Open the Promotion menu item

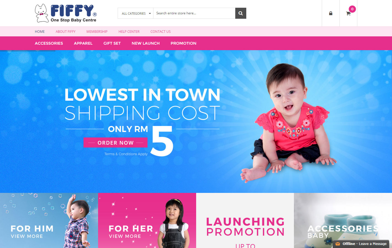click(183, 43)
